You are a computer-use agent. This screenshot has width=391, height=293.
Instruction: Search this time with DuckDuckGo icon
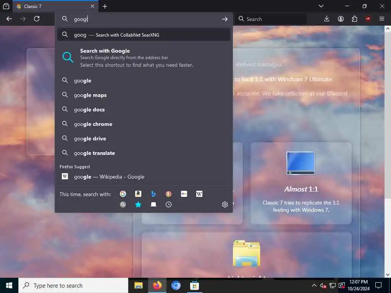[168, 194]
